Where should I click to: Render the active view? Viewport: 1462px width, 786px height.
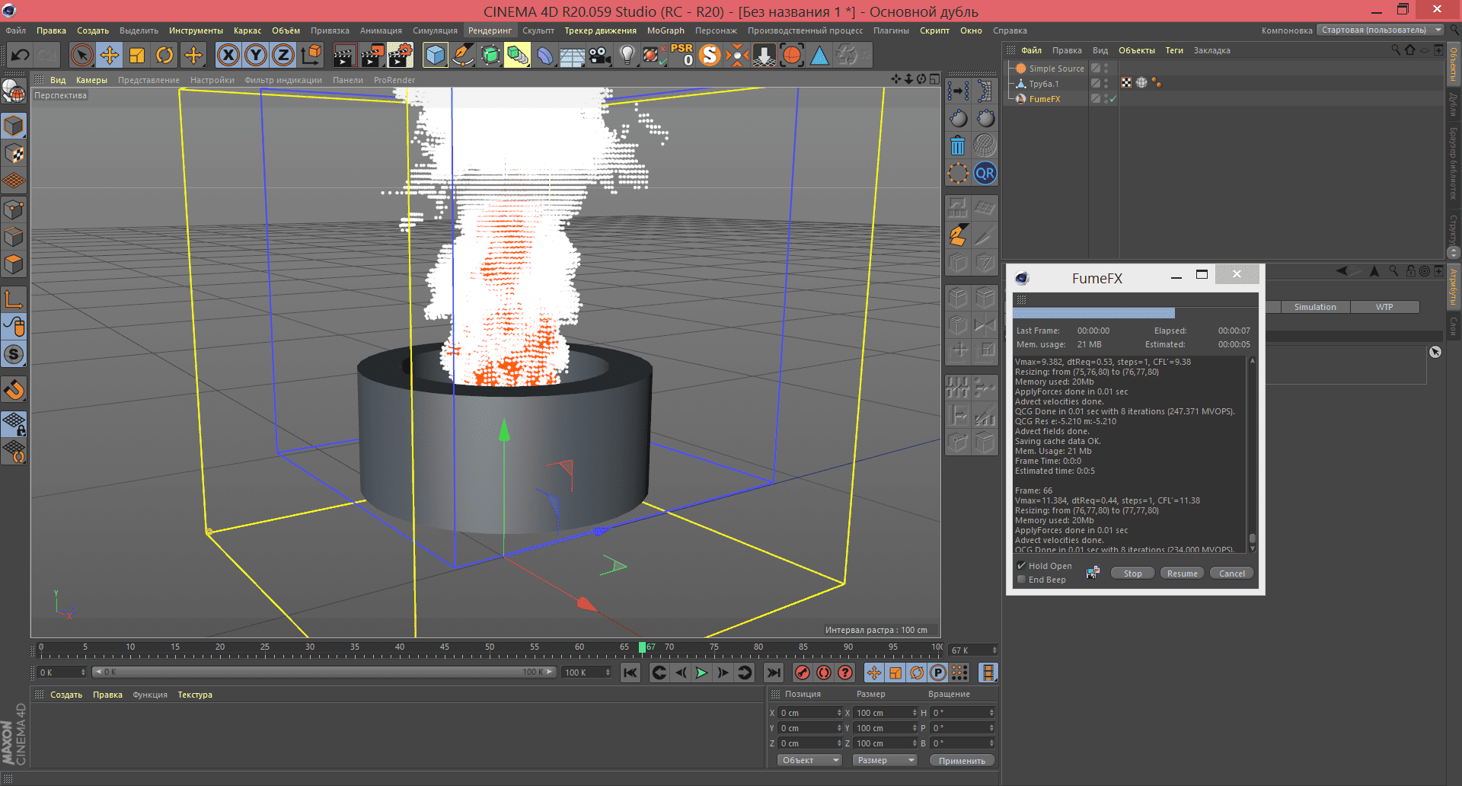344,55
